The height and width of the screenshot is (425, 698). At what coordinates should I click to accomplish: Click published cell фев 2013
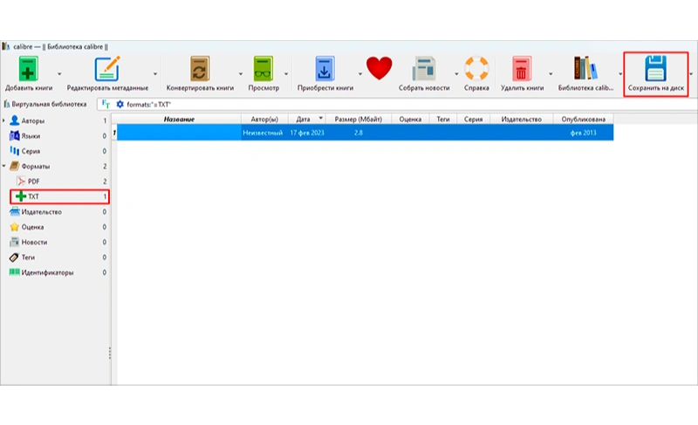[x=583, y=133]
